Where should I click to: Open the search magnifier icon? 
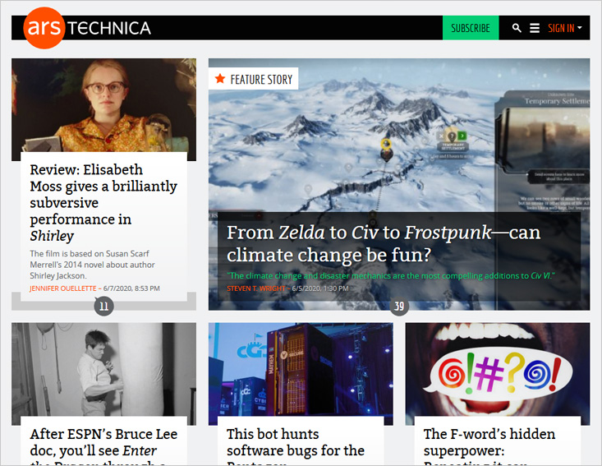(517, 28)
